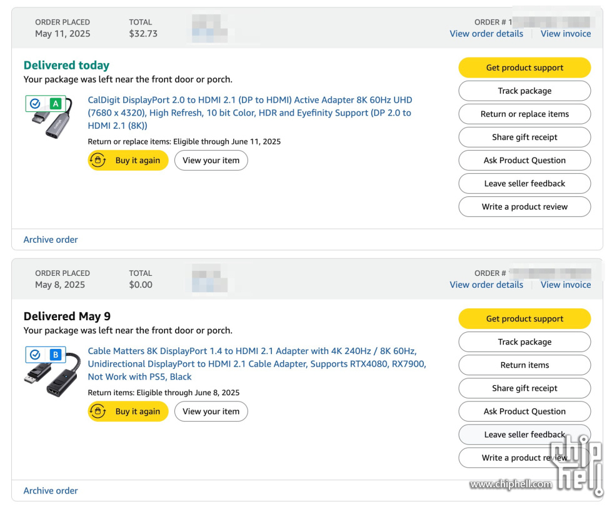The height and width of the screenshot is (506, 612).
Task: Open the CalDigit DisplayPort adapter product link
Action: 250,113
